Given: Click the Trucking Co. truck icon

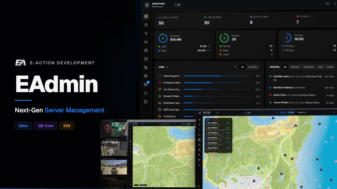Looking at the screenshot, I should pos(160,116).
